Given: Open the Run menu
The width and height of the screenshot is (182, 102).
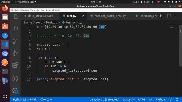Looking at the screenshot, I should point(42,10).
